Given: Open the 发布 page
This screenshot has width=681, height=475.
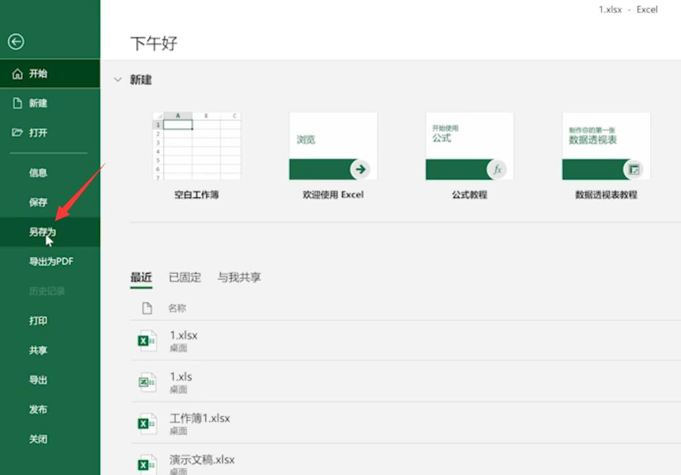Looking at the screenshot, I should click(x=50, y=410).
